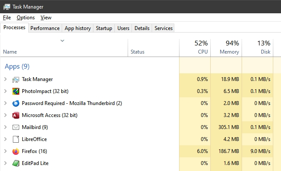The image size is (281, 171).
Task: Select Microsoft Access (32 bit) process name
Action: click(x=50, y=115)
